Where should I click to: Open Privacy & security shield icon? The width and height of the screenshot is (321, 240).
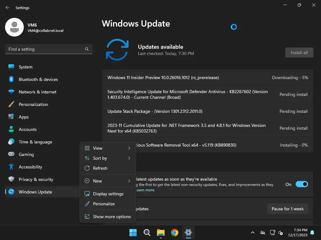coord(11,179)
